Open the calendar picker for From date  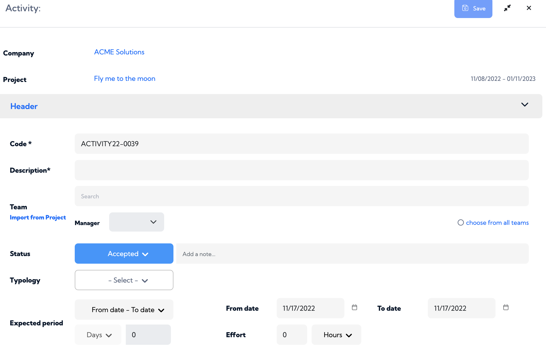coord(355,308)
